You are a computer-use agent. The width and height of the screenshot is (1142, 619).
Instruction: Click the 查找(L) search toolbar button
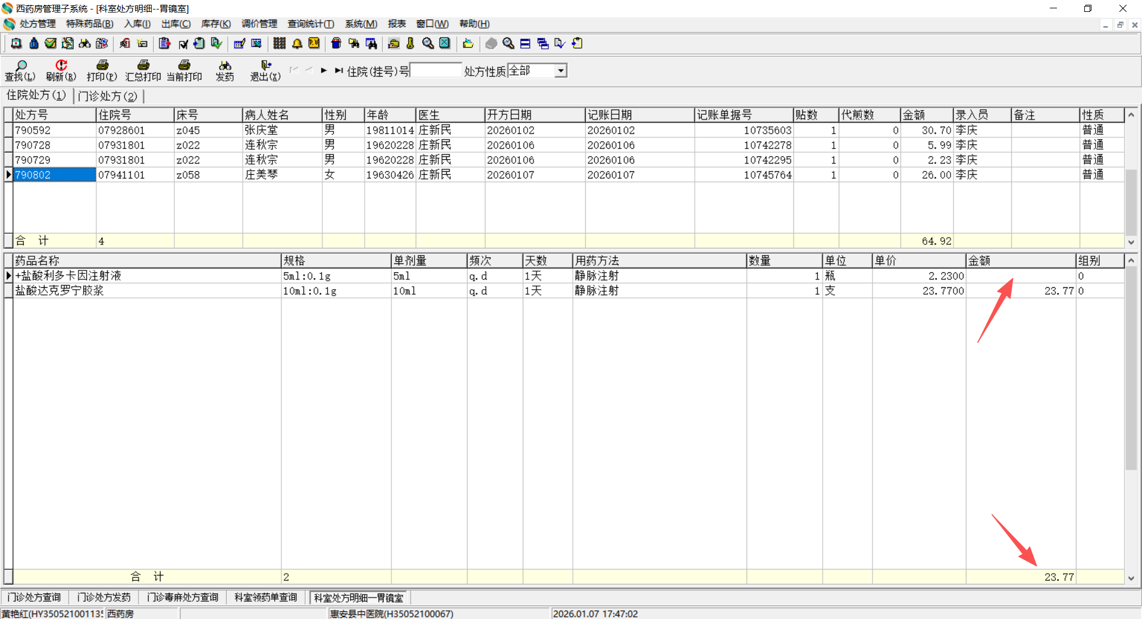coord(20,70)
